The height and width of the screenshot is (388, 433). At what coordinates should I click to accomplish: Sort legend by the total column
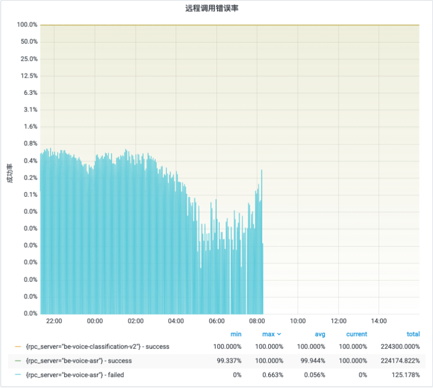pyautogui.click(x=413, y=334)
